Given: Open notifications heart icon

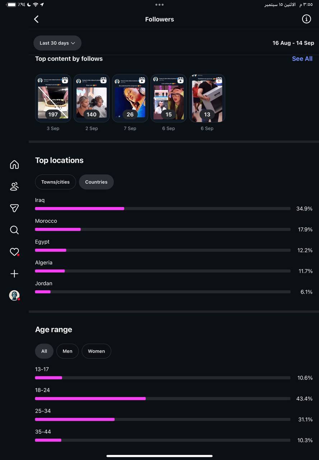Looking at the screenshot, I should point(14,252).
